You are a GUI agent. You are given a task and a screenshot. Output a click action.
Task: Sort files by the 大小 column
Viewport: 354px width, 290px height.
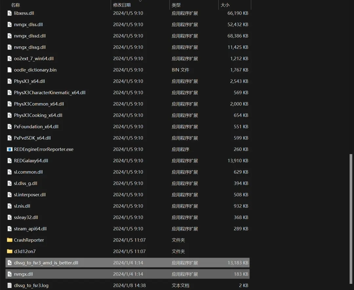coord(225,5)
